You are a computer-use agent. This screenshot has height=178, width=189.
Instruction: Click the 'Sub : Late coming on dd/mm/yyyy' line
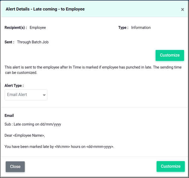click(x=33, y=124)
